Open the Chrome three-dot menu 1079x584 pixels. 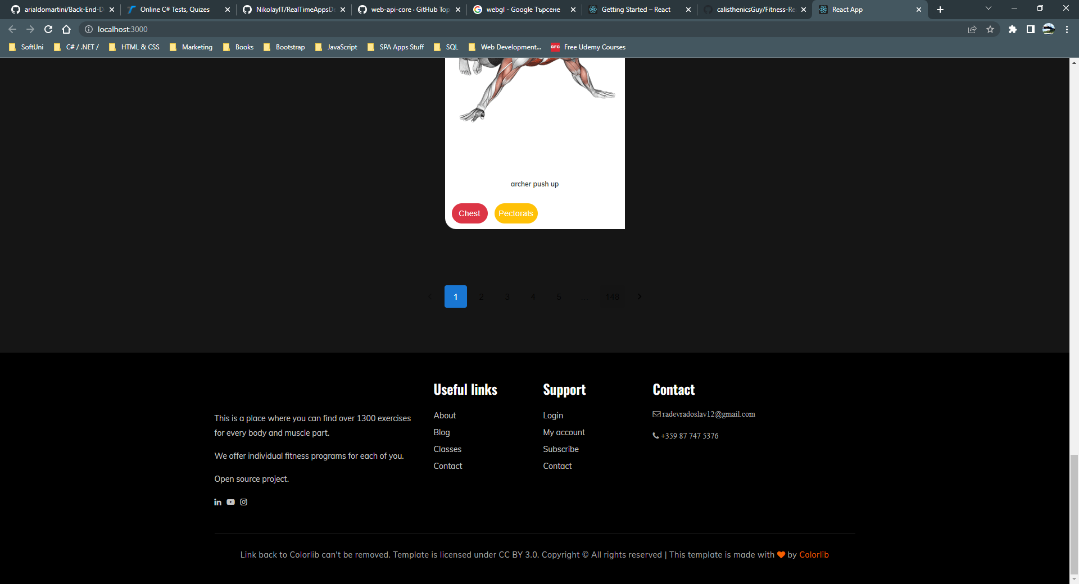click(1067, 29)
